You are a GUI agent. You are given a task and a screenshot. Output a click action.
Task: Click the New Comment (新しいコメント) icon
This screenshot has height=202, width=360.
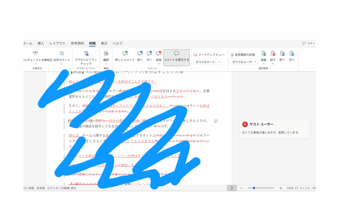125,54
